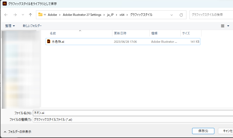Sort by 名前 column
The height and width of the screenshot is (138, 233).
pos(53,33)
